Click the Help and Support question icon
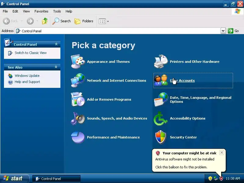 point(10,82)
